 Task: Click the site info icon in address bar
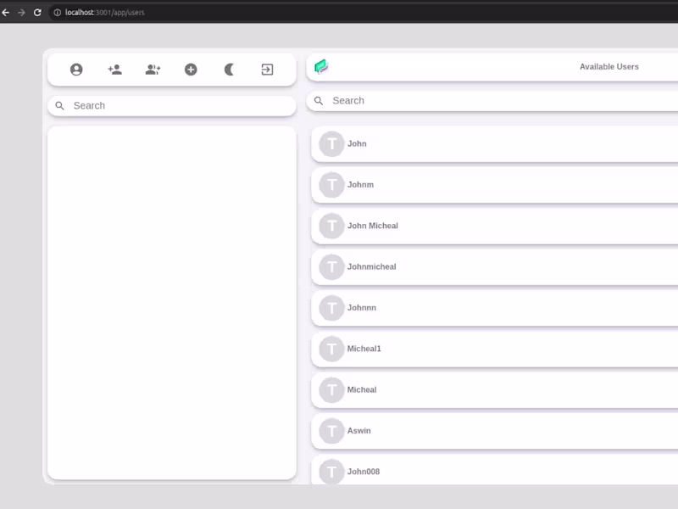point(57,13)
